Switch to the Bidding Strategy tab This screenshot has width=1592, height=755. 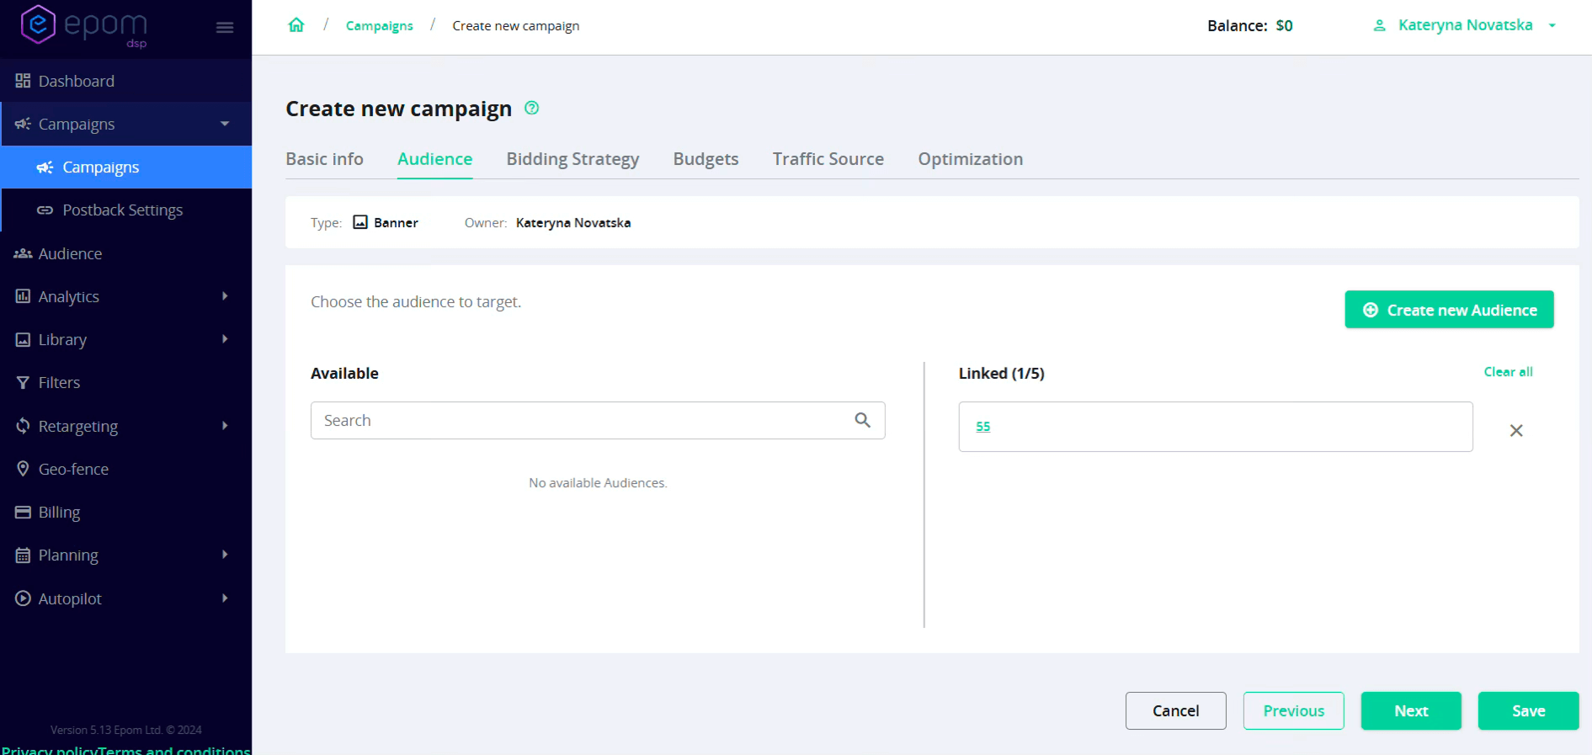572,159
